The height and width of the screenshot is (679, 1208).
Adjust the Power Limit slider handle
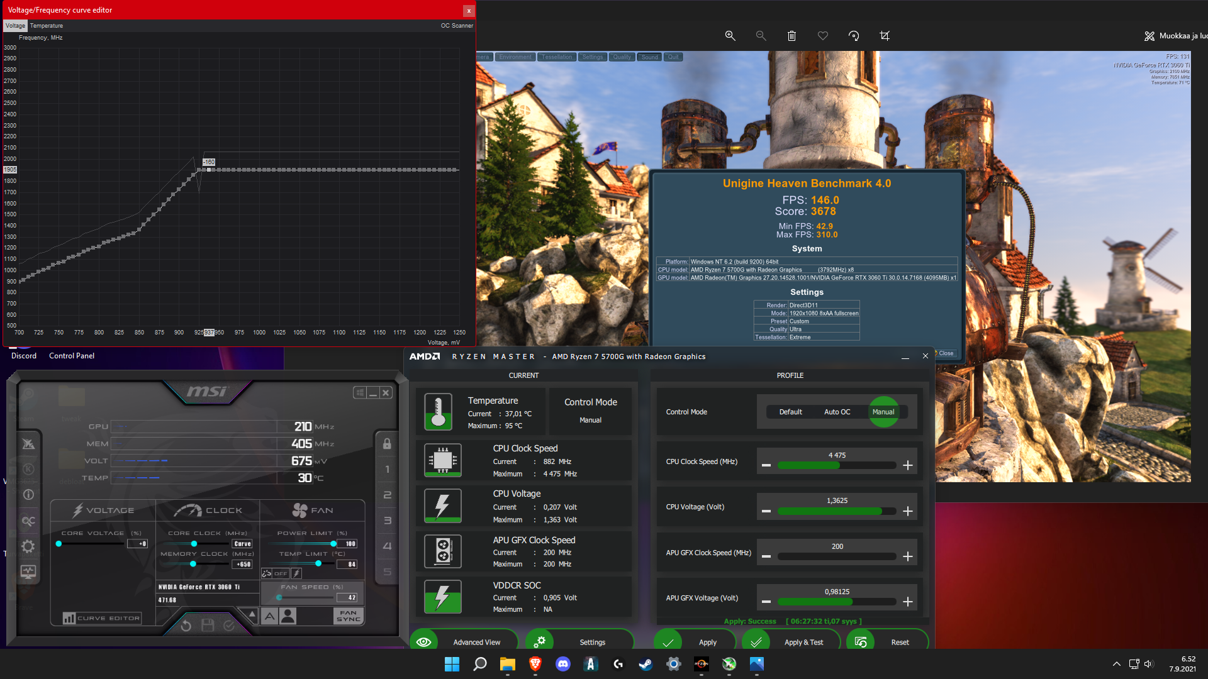(333, 544)
